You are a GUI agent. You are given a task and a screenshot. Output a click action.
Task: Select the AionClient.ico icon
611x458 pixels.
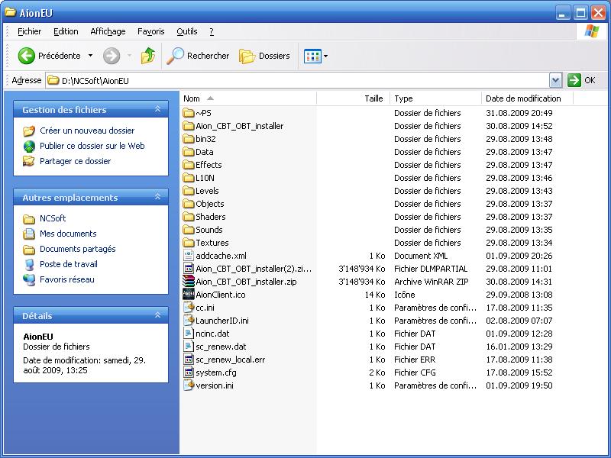189,295
